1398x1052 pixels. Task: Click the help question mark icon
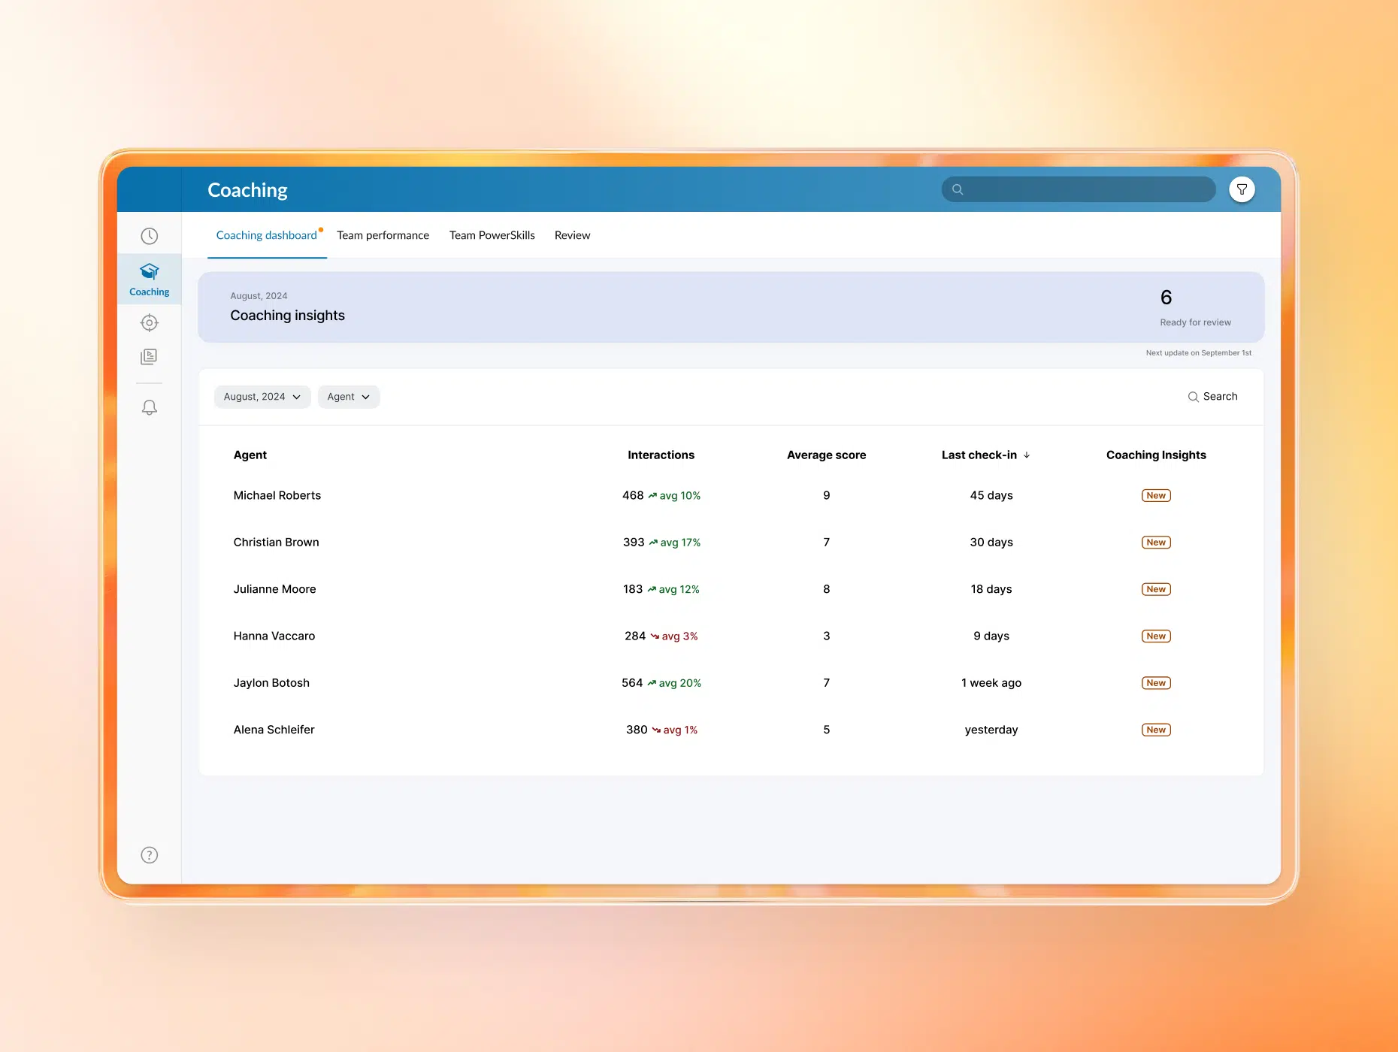point(150,855)
